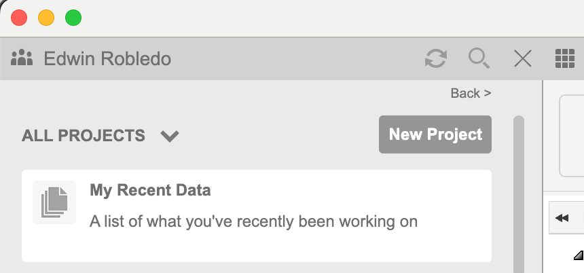Viewport: 584px width, 273px height.
Task: Maximize the window using green button
Action: coord(73,18)
